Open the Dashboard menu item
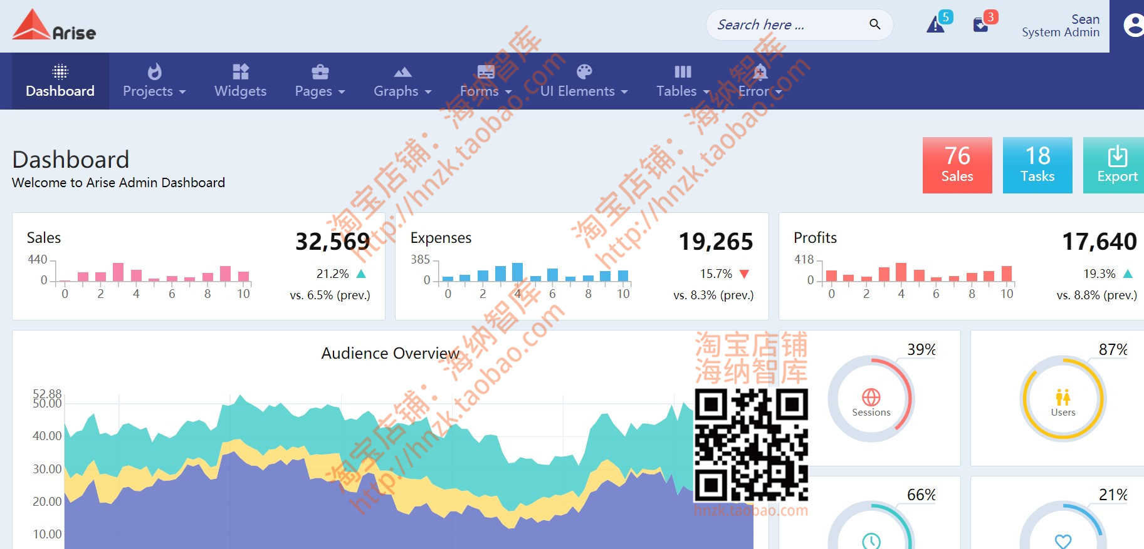This screenshot has height=549, width=1144. [60, 81]
